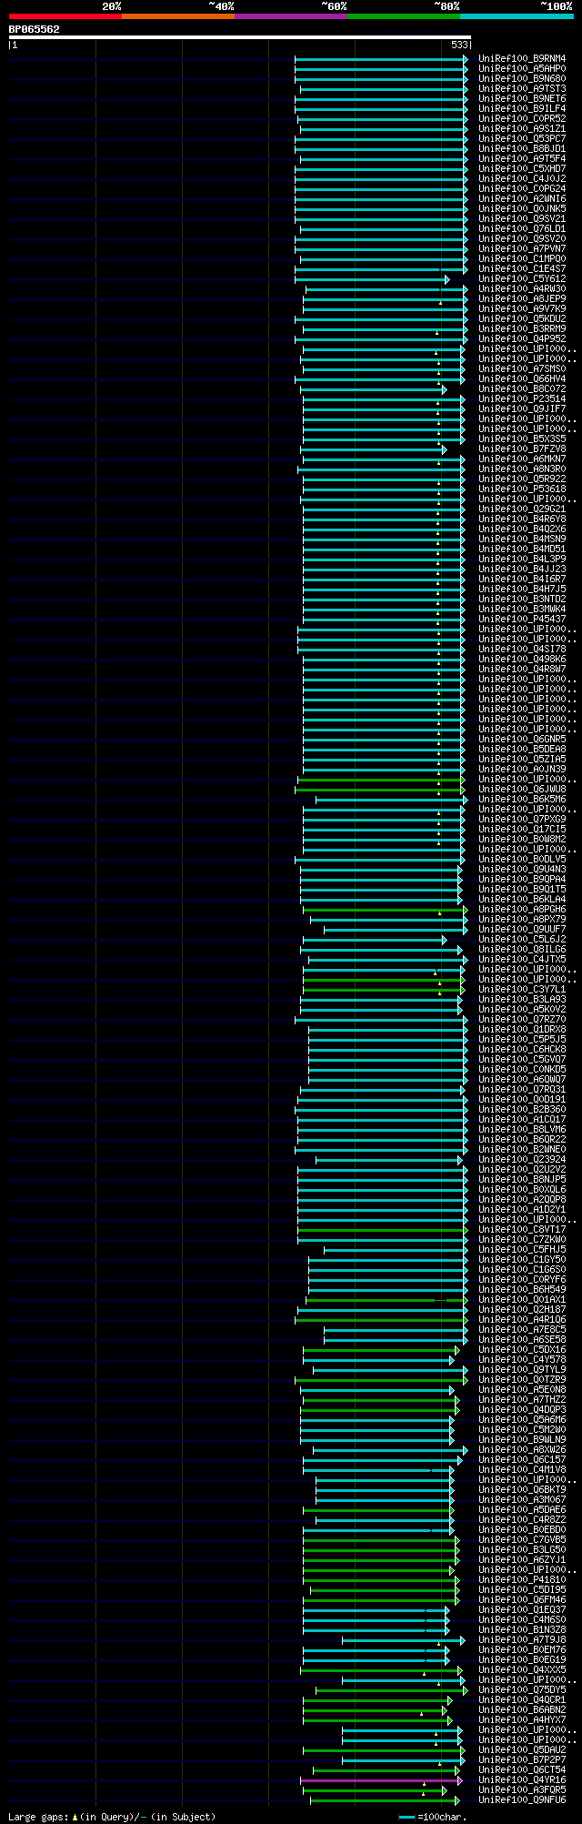
Task: Select hit label UniRef100_A6SE58
Action: click(x=522, y=1340)
